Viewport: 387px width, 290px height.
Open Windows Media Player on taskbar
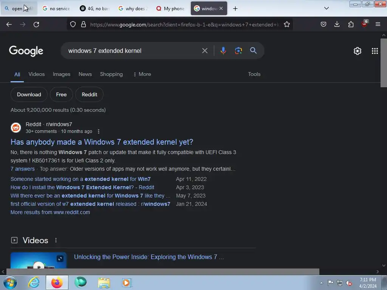coord(127,283)
